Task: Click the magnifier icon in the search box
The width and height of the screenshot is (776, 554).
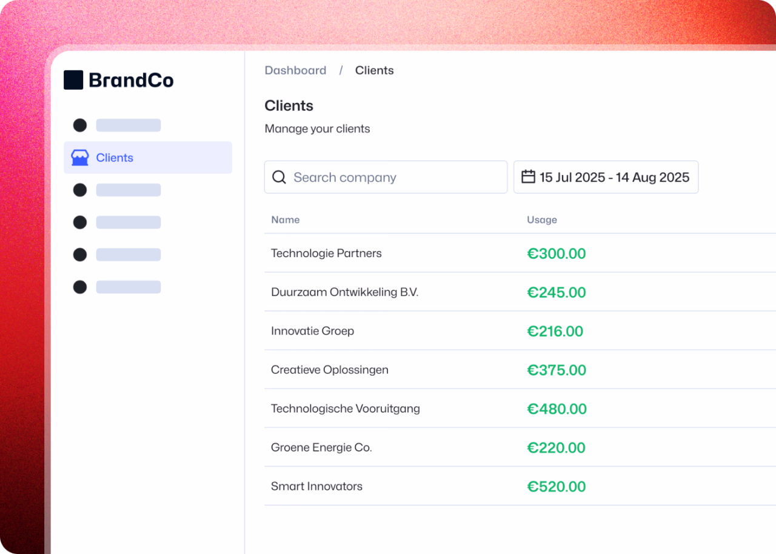Action: pos(279,177)
